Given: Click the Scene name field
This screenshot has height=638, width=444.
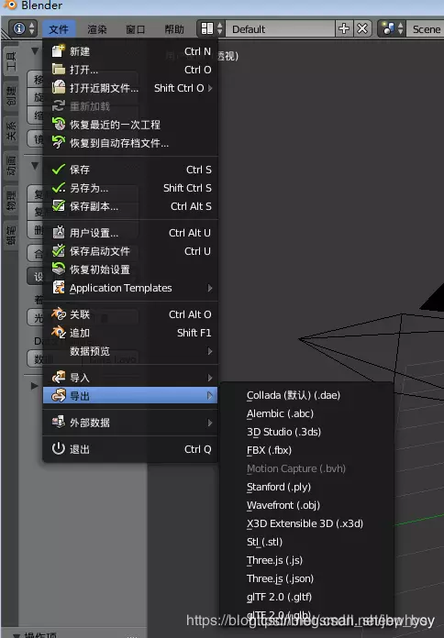Looking at the screenshot, I should click(426, 29).
